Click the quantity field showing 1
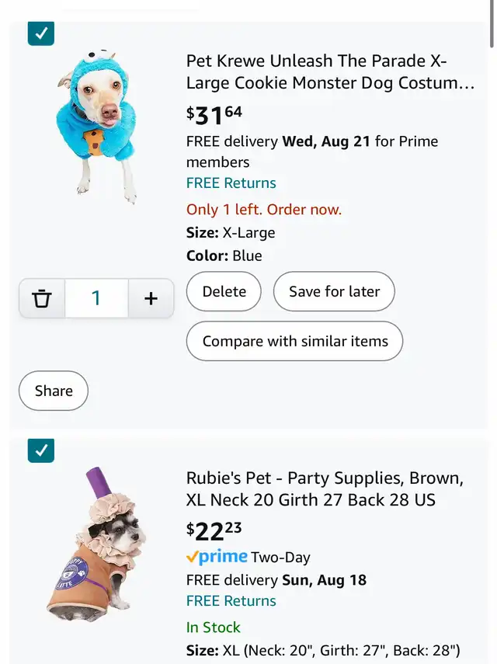This screenshot has width=497, height=664. click(x=96, y=298)
